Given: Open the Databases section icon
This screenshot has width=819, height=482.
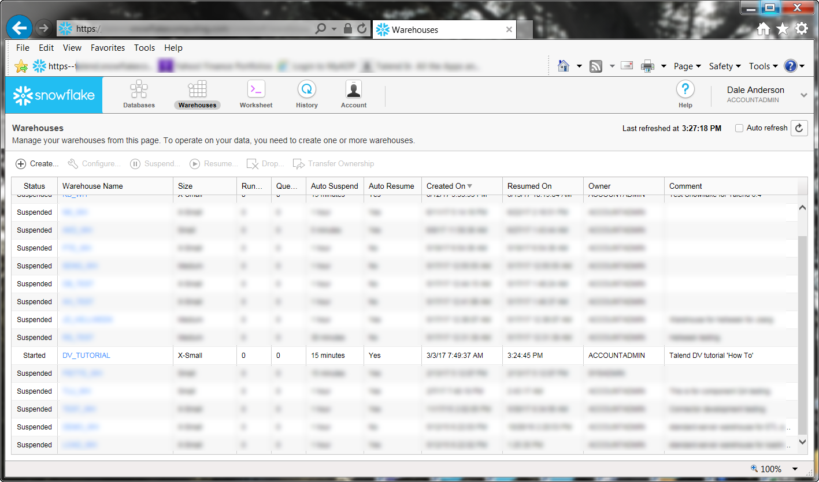Looking at the screenshot, I should click(139, 90).
